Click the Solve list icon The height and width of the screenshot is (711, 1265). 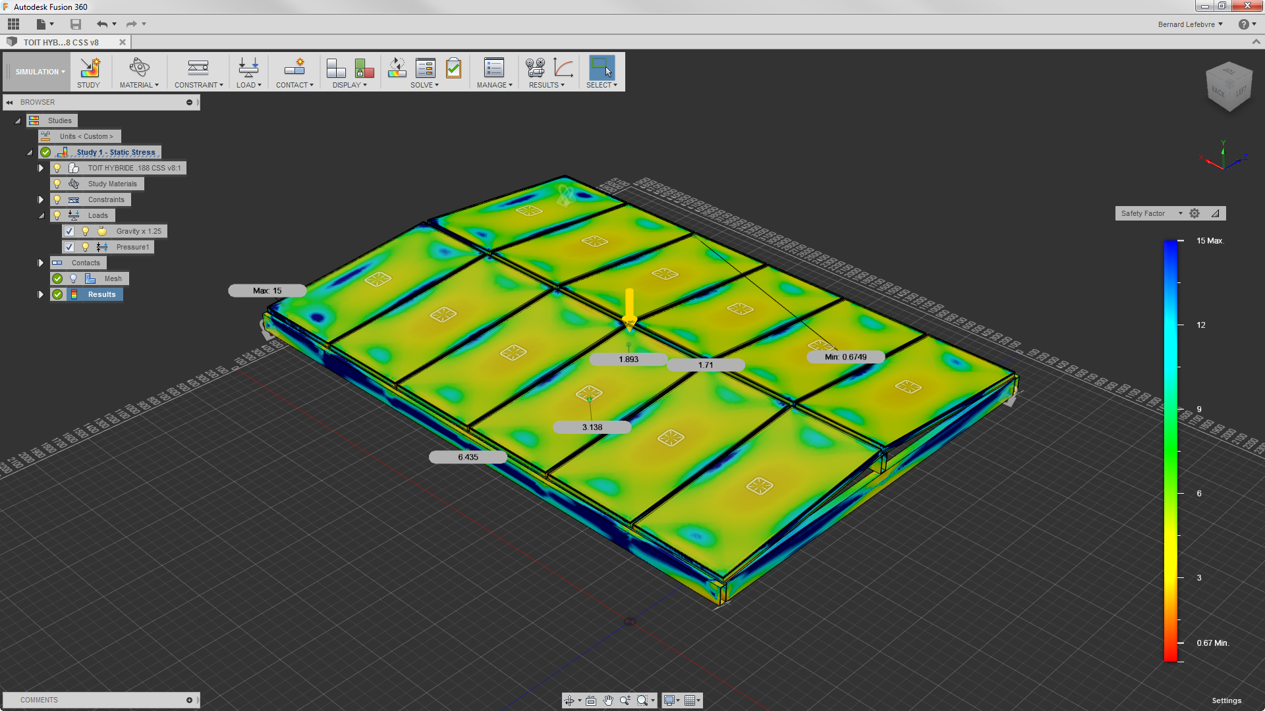(x=425, y=68)
